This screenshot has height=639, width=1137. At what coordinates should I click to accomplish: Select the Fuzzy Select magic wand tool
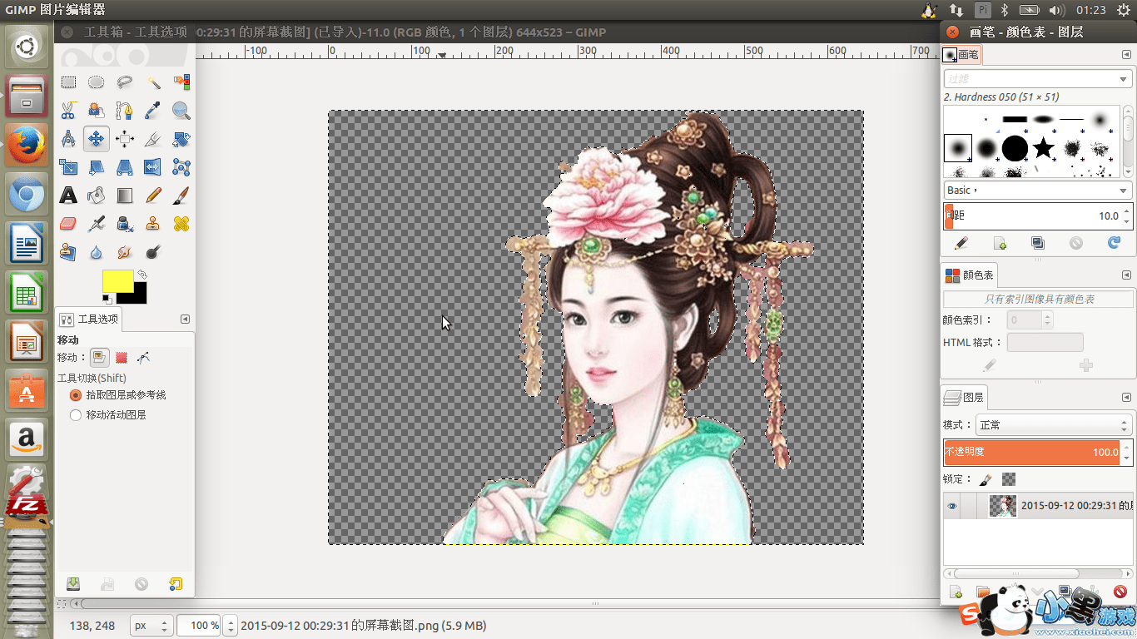point(153,82)
